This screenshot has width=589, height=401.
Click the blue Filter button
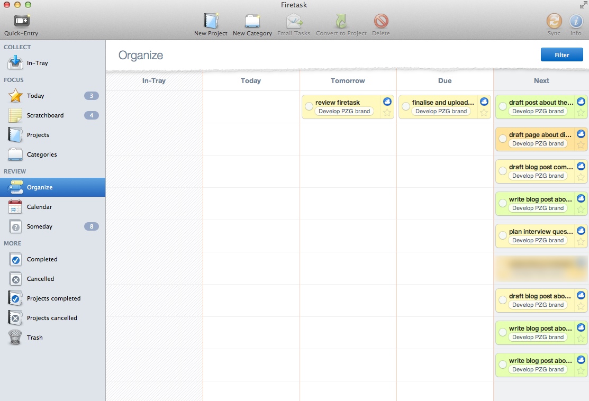pyautogui.click(x=561, y=55)
